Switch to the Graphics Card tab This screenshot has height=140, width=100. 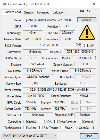(12, 12)
